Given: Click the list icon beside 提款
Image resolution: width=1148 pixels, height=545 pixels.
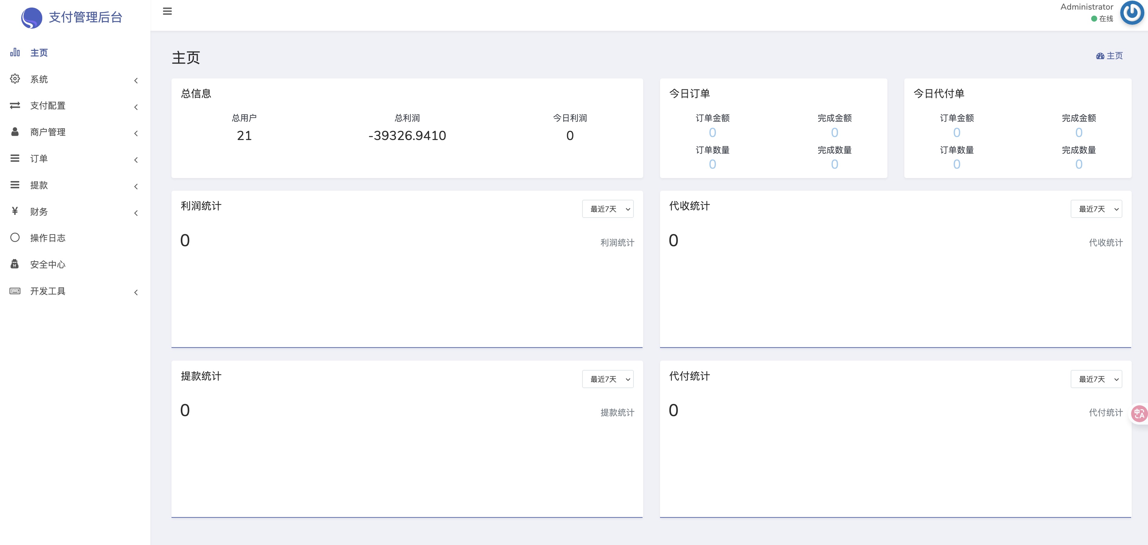Looking at the screenshot, I should tap(15, 185).
